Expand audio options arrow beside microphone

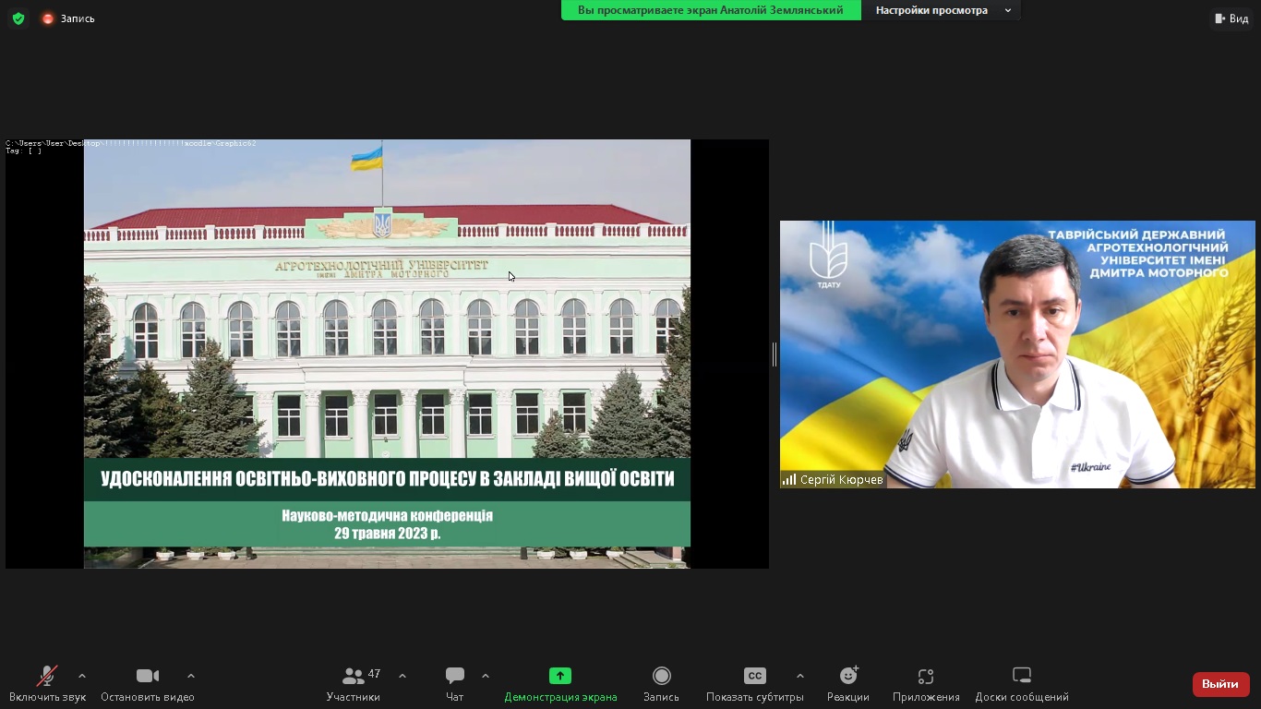82,676
